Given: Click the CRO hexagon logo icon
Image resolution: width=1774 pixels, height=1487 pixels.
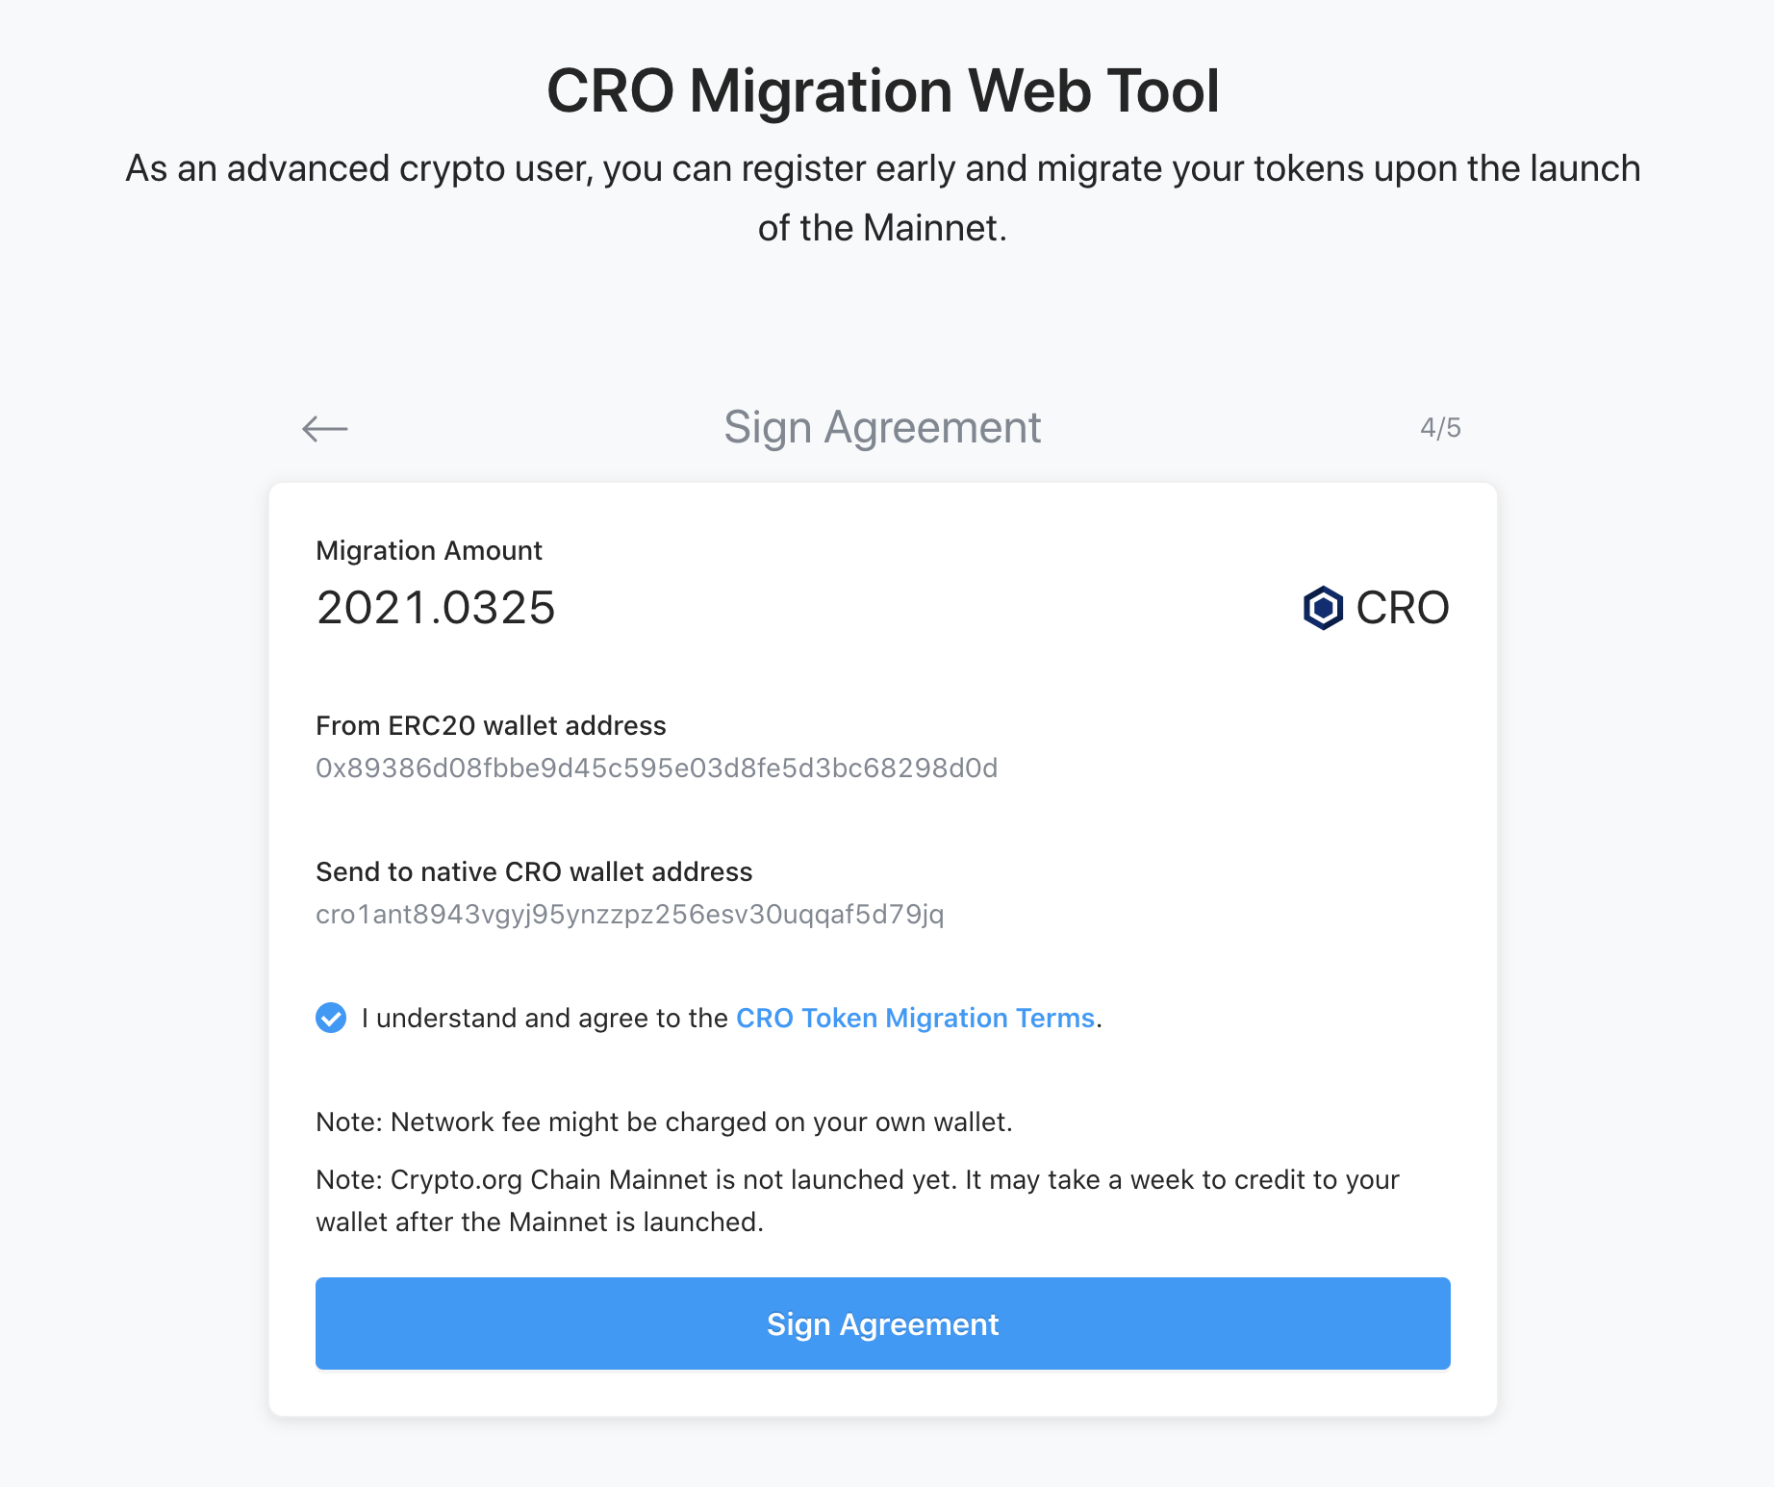Looking at the screenshot, I should (x=1323, y=608).
